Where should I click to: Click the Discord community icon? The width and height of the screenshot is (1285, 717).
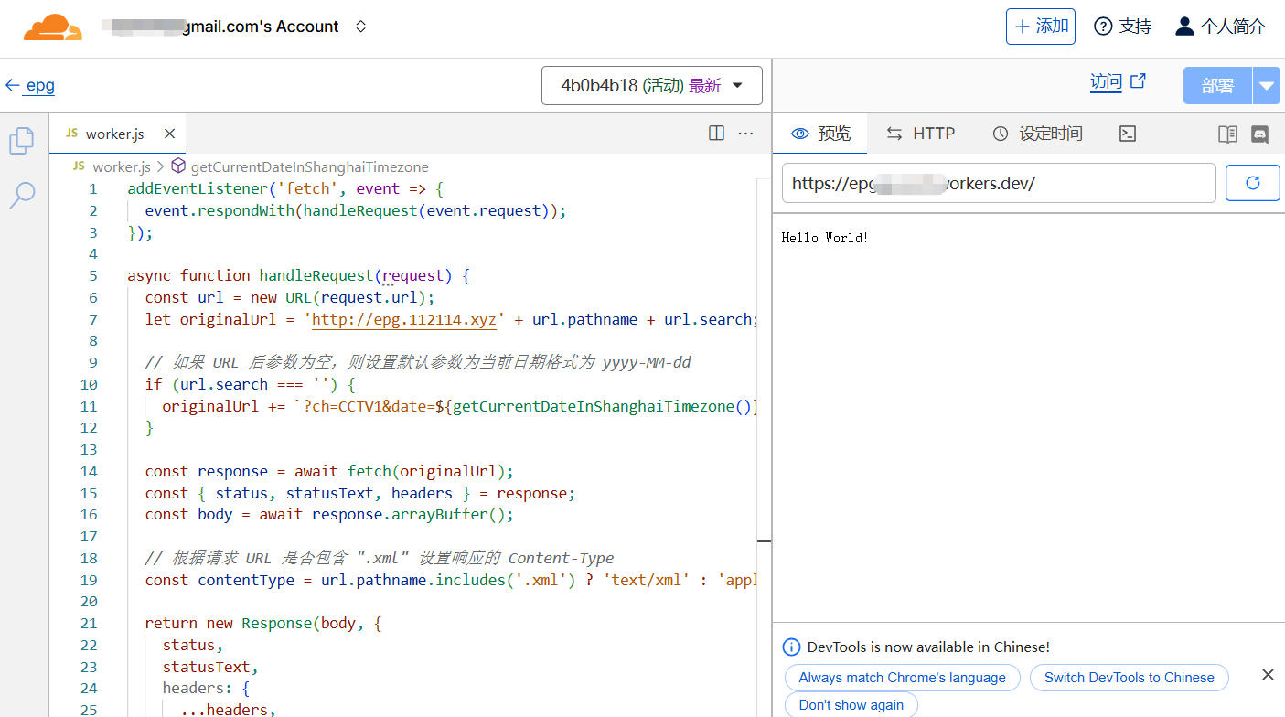tap(1259, 134)
